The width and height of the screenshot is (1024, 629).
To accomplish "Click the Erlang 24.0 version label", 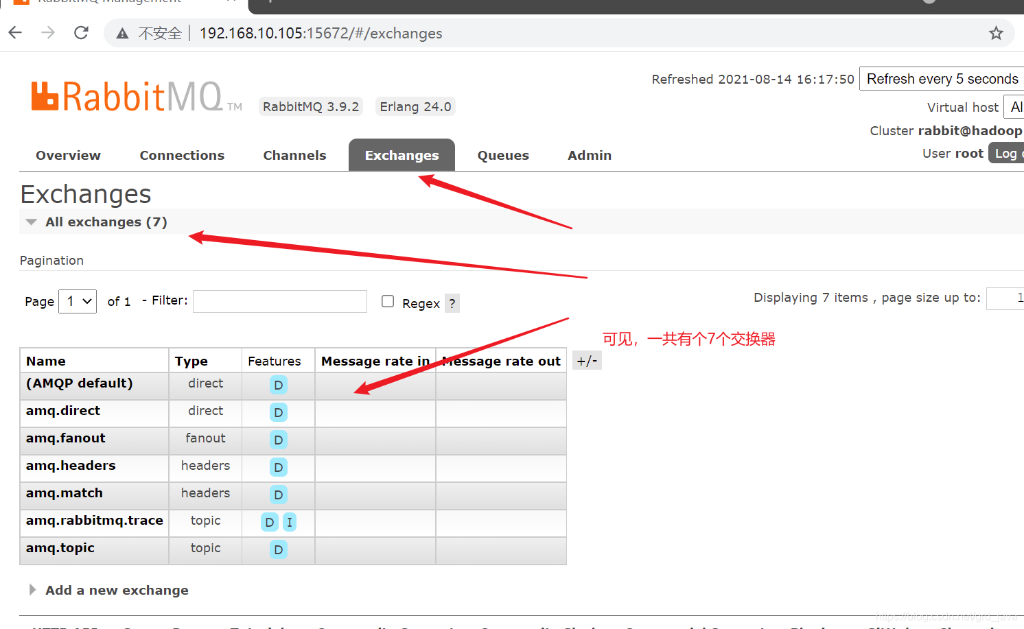I will [415, 107].
